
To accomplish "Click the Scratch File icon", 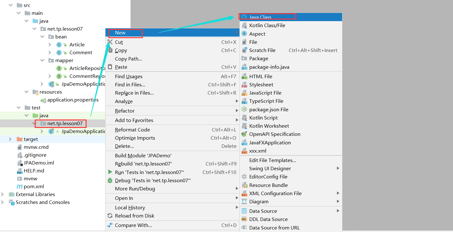I will coord(244,50).
